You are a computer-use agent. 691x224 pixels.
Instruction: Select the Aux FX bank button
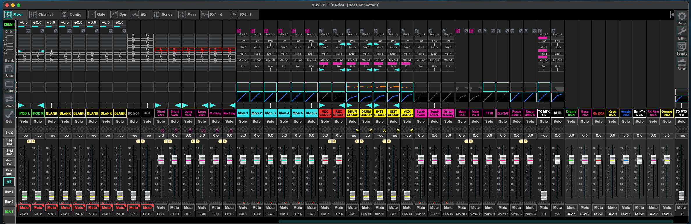(x=9, y=162)
